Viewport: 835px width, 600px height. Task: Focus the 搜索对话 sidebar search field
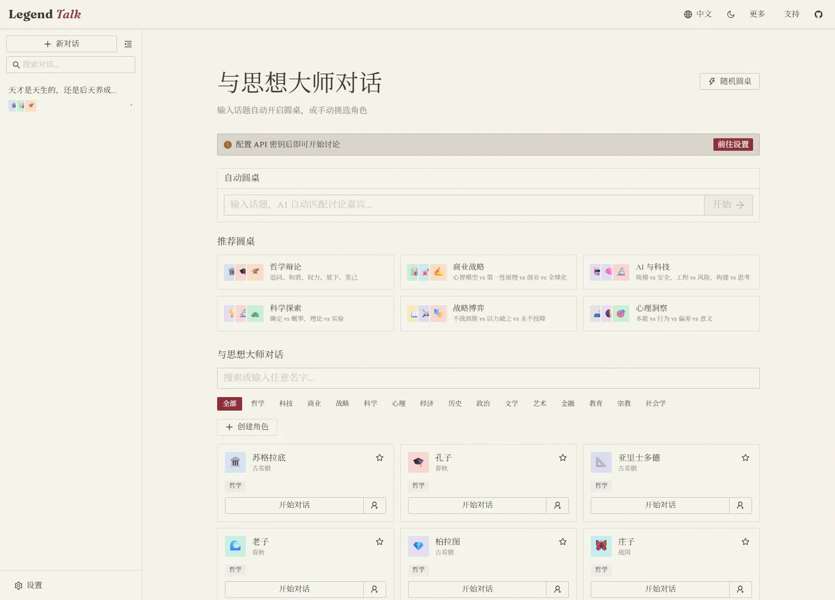tap(70, 65)
